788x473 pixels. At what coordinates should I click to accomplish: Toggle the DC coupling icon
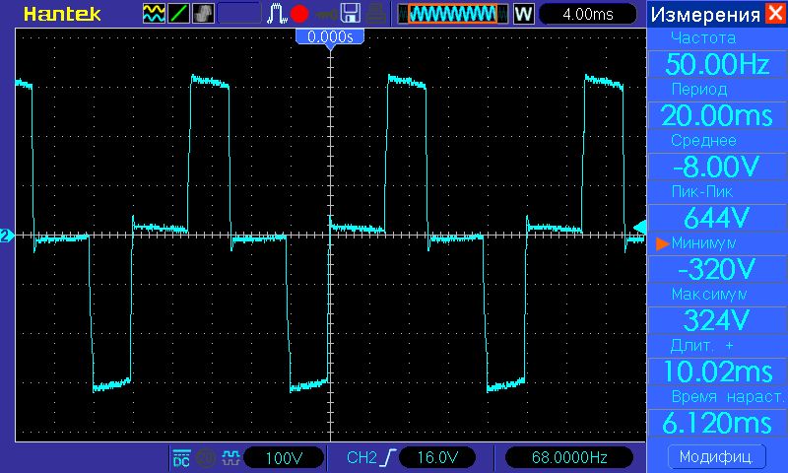181,458
